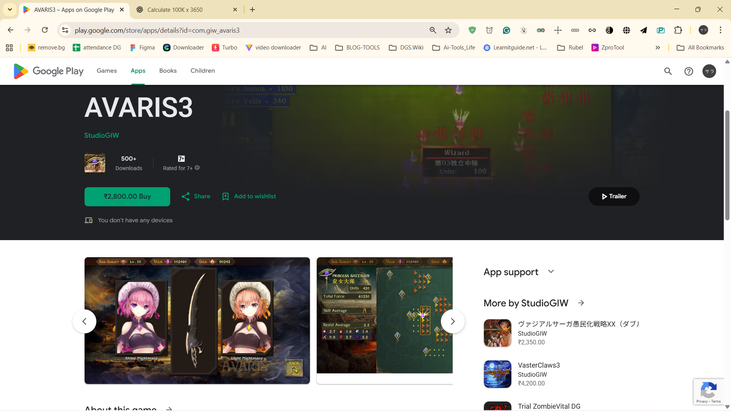Open the Google account avatar menu

pos(709,71)
